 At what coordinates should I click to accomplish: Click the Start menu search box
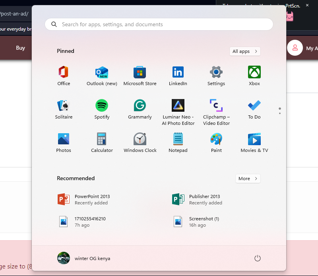(159, 24)
